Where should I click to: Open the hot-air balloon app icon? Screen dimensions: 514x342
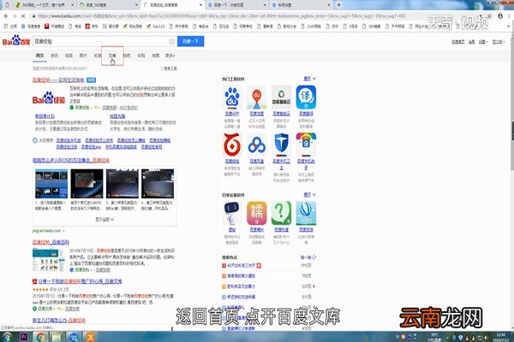click(306, 213)
